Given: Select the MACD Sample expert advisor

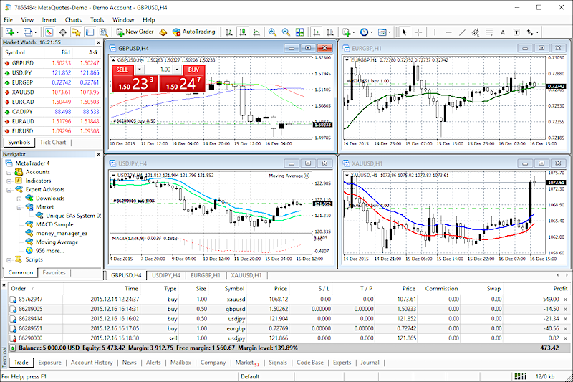Looking at the screenshot, I should click(54, 224).
